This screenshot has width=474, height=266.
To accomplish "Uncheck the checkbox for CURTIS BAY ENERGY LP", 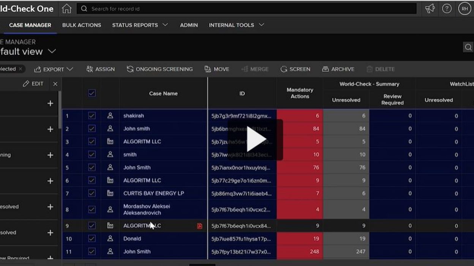I will (92, 193).
